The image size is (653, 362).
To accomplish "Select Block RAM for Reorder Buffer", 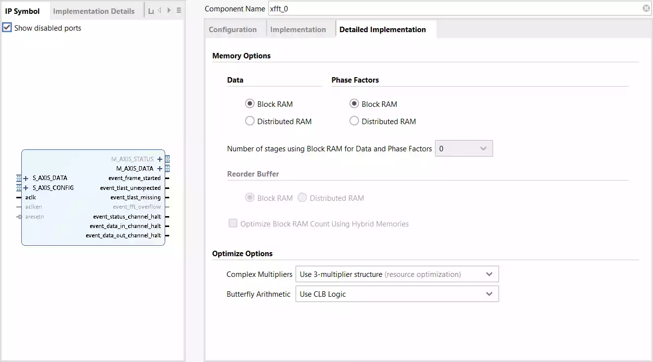I will pyautogui.click(x=250, y=198).
